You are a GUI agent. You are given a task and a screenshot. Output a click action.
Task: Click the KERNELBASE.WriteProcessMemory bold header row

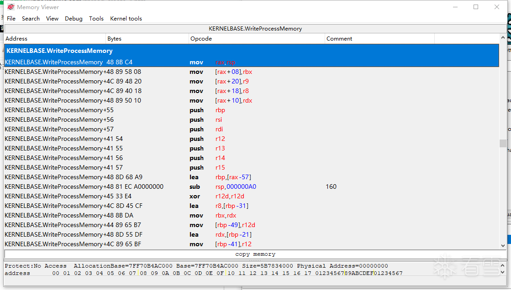click(252, 51)
